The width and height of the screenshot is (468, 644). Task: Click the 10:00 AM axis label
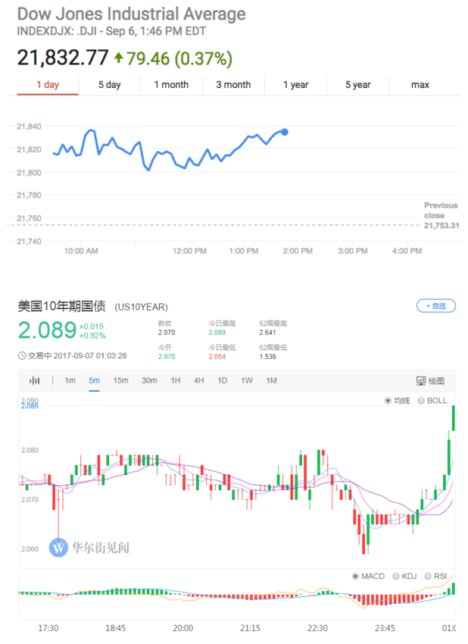[x=81, y=251]
